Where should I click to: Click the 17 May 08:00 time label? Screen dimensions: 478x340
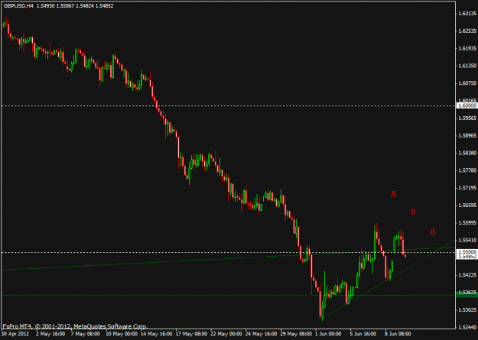coord(191,334)
